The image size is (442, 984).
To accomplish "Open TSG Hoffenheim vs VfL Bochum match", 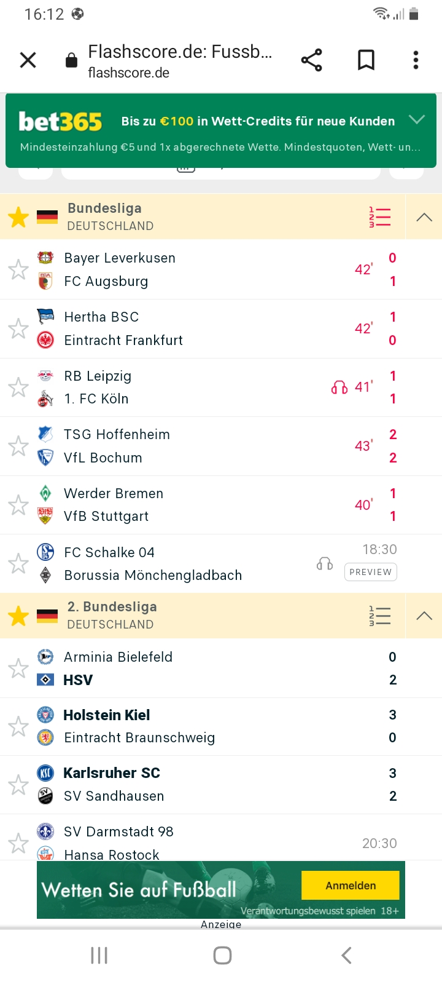I will [x=221, y=446].
